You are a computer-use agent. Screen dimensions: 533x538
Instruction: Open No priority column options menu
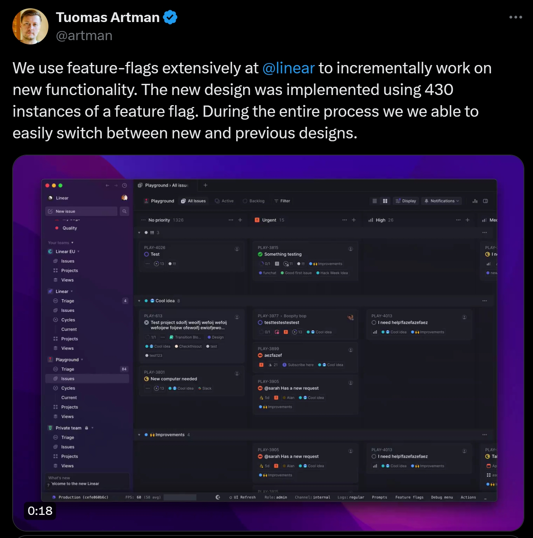pyautogui.click(x=231, y=220)
